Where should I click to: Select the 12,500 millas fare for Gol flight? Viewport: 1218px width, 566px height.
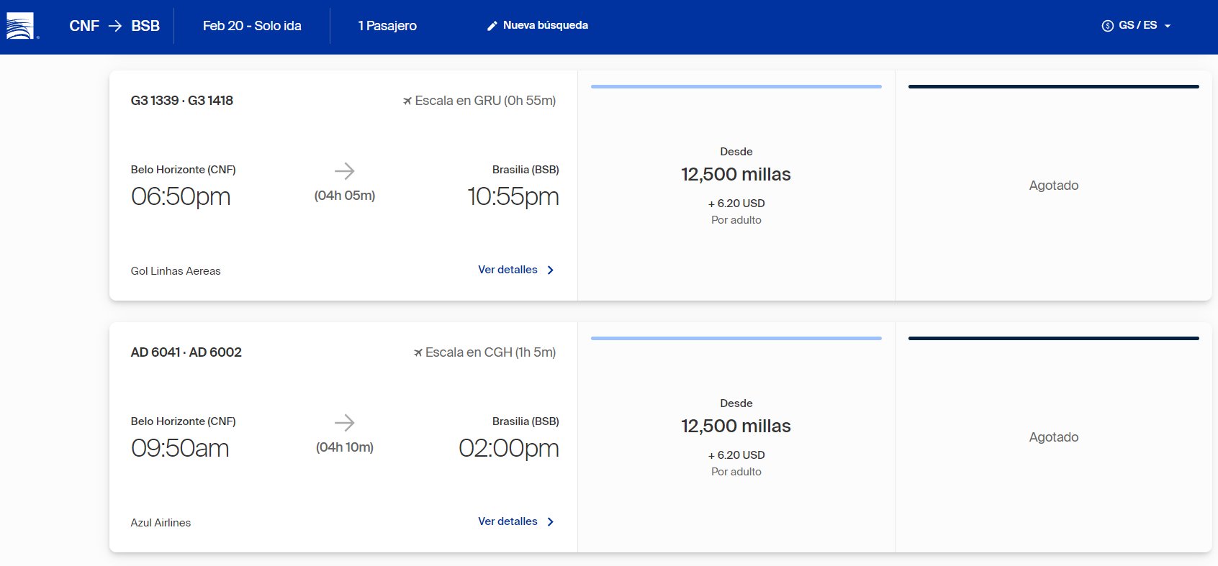click(736, 186)
